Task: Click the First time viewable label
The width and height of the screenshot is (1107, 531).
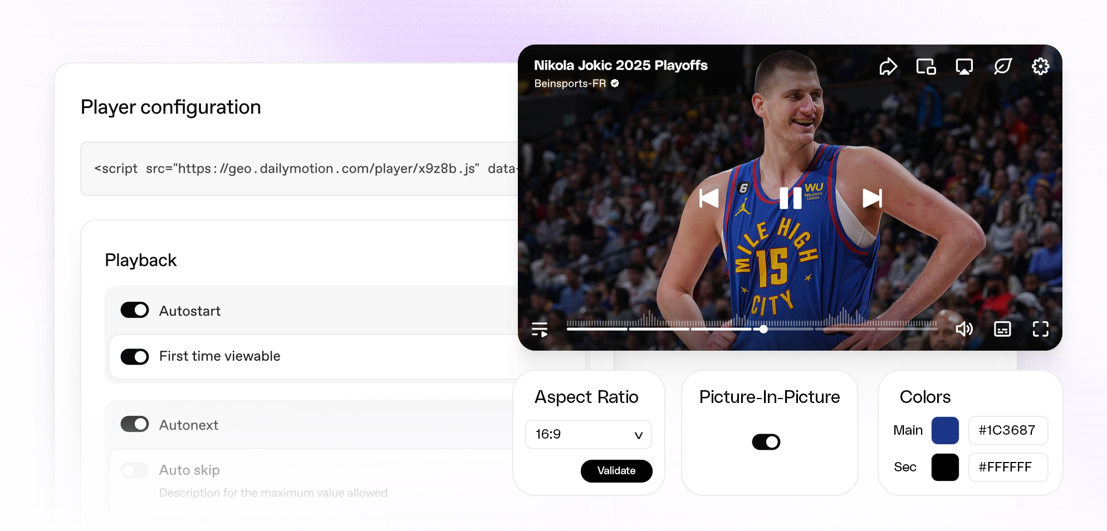Action: pos(220,356)
